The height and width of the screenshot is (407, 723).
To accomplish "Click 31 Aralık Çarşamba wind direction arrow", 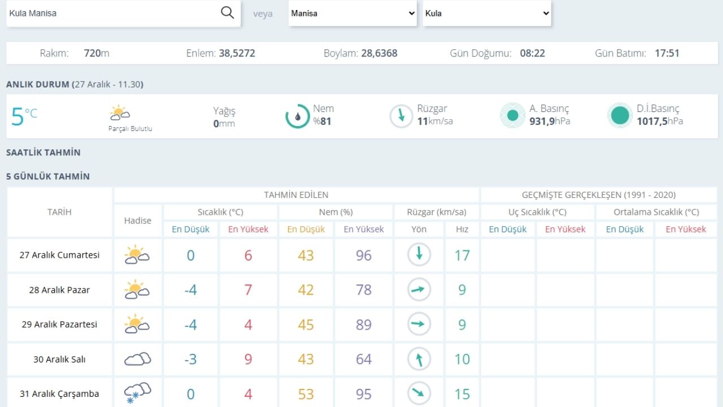I will [419, 394].
